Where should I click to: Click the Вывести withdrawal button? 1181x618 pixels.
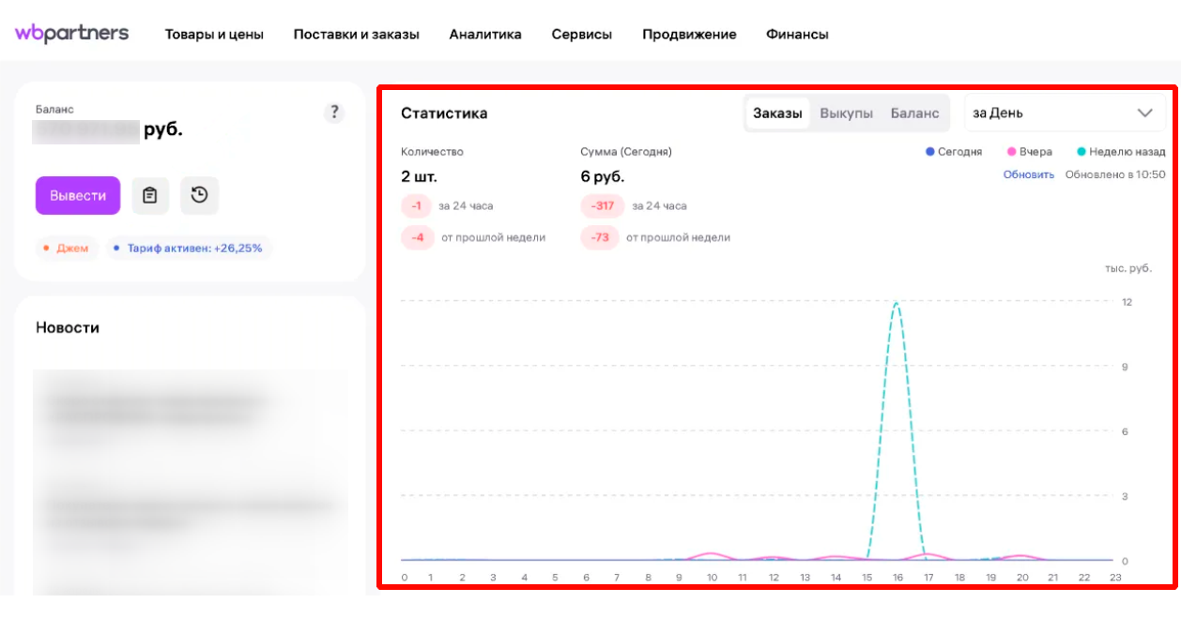[78, 195]
